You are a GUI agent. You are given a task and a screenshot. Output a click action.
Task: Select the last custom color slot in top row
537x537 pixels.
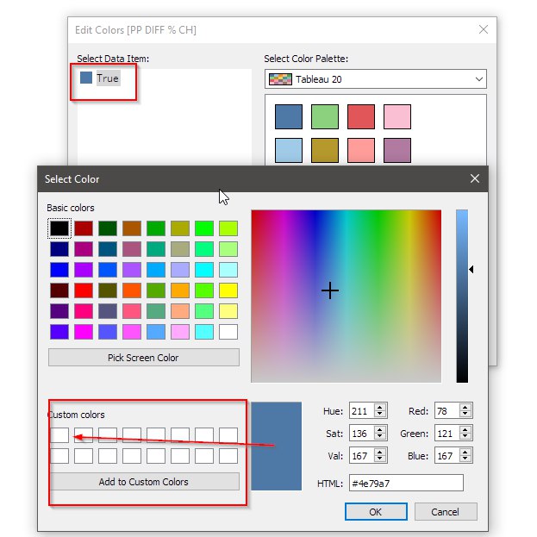coord(228,435)
